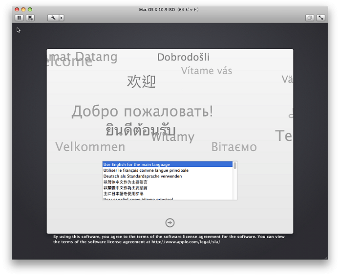Click the Mac OS X 10.9 ISO title

tap(170, 9)
